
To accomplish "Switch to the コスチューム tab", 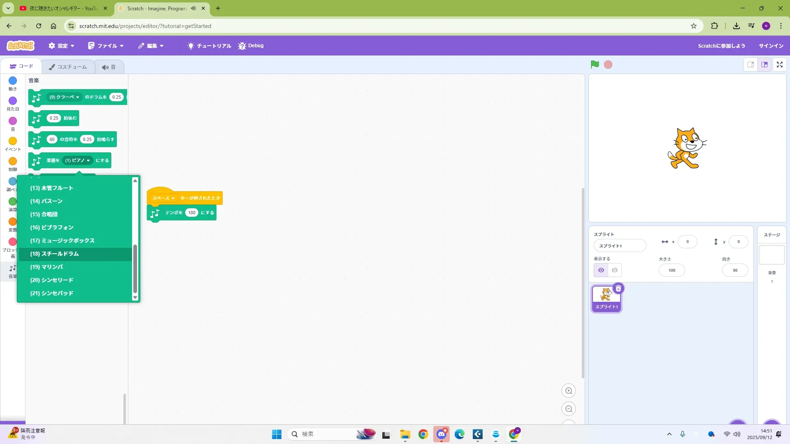I will pos(68,67).
